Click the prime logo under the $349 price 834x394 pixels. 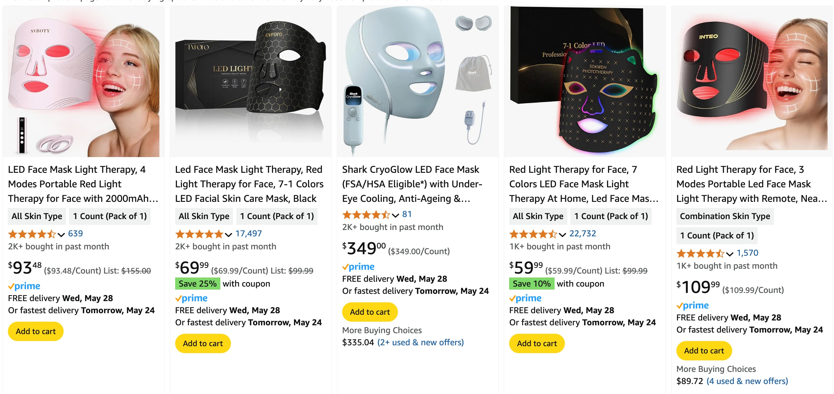[358, 267]
